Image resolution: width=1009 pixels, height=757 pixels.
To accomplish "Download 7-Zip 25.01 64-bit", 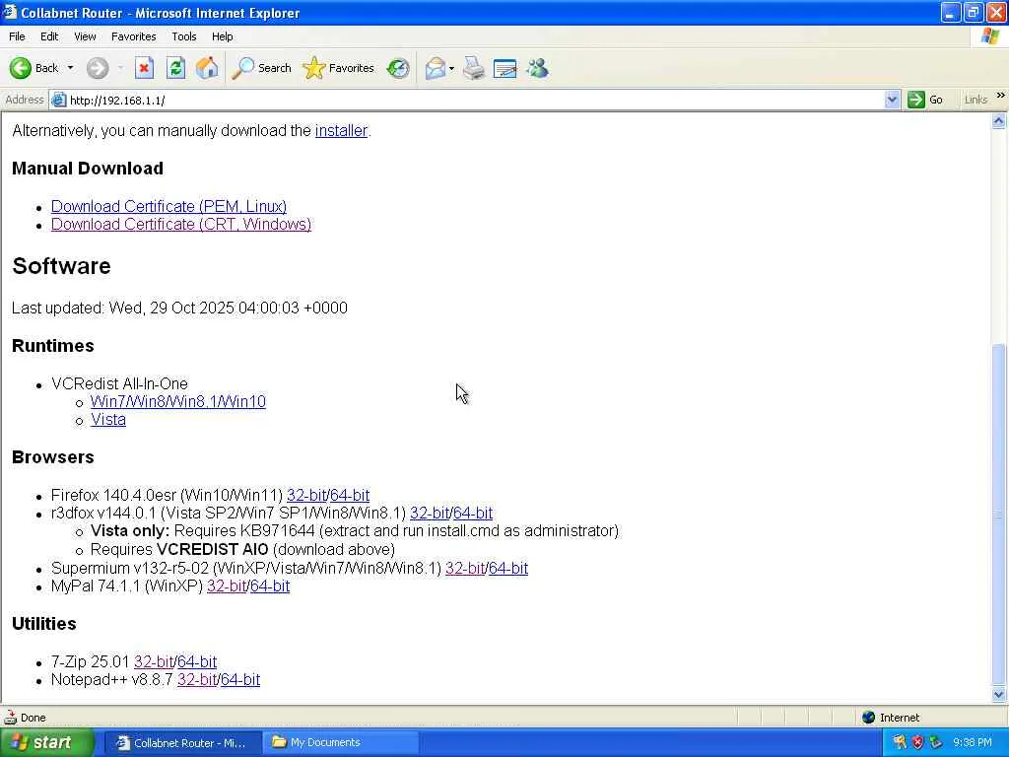I will pyautogui.click(x=197, y=661).
